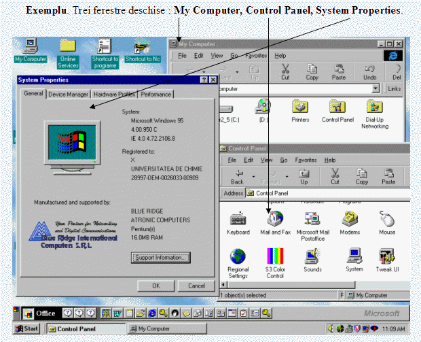Open Forward dropdown arrow in My Computer toolbar
421x342 pixels.
pos(237,72)
